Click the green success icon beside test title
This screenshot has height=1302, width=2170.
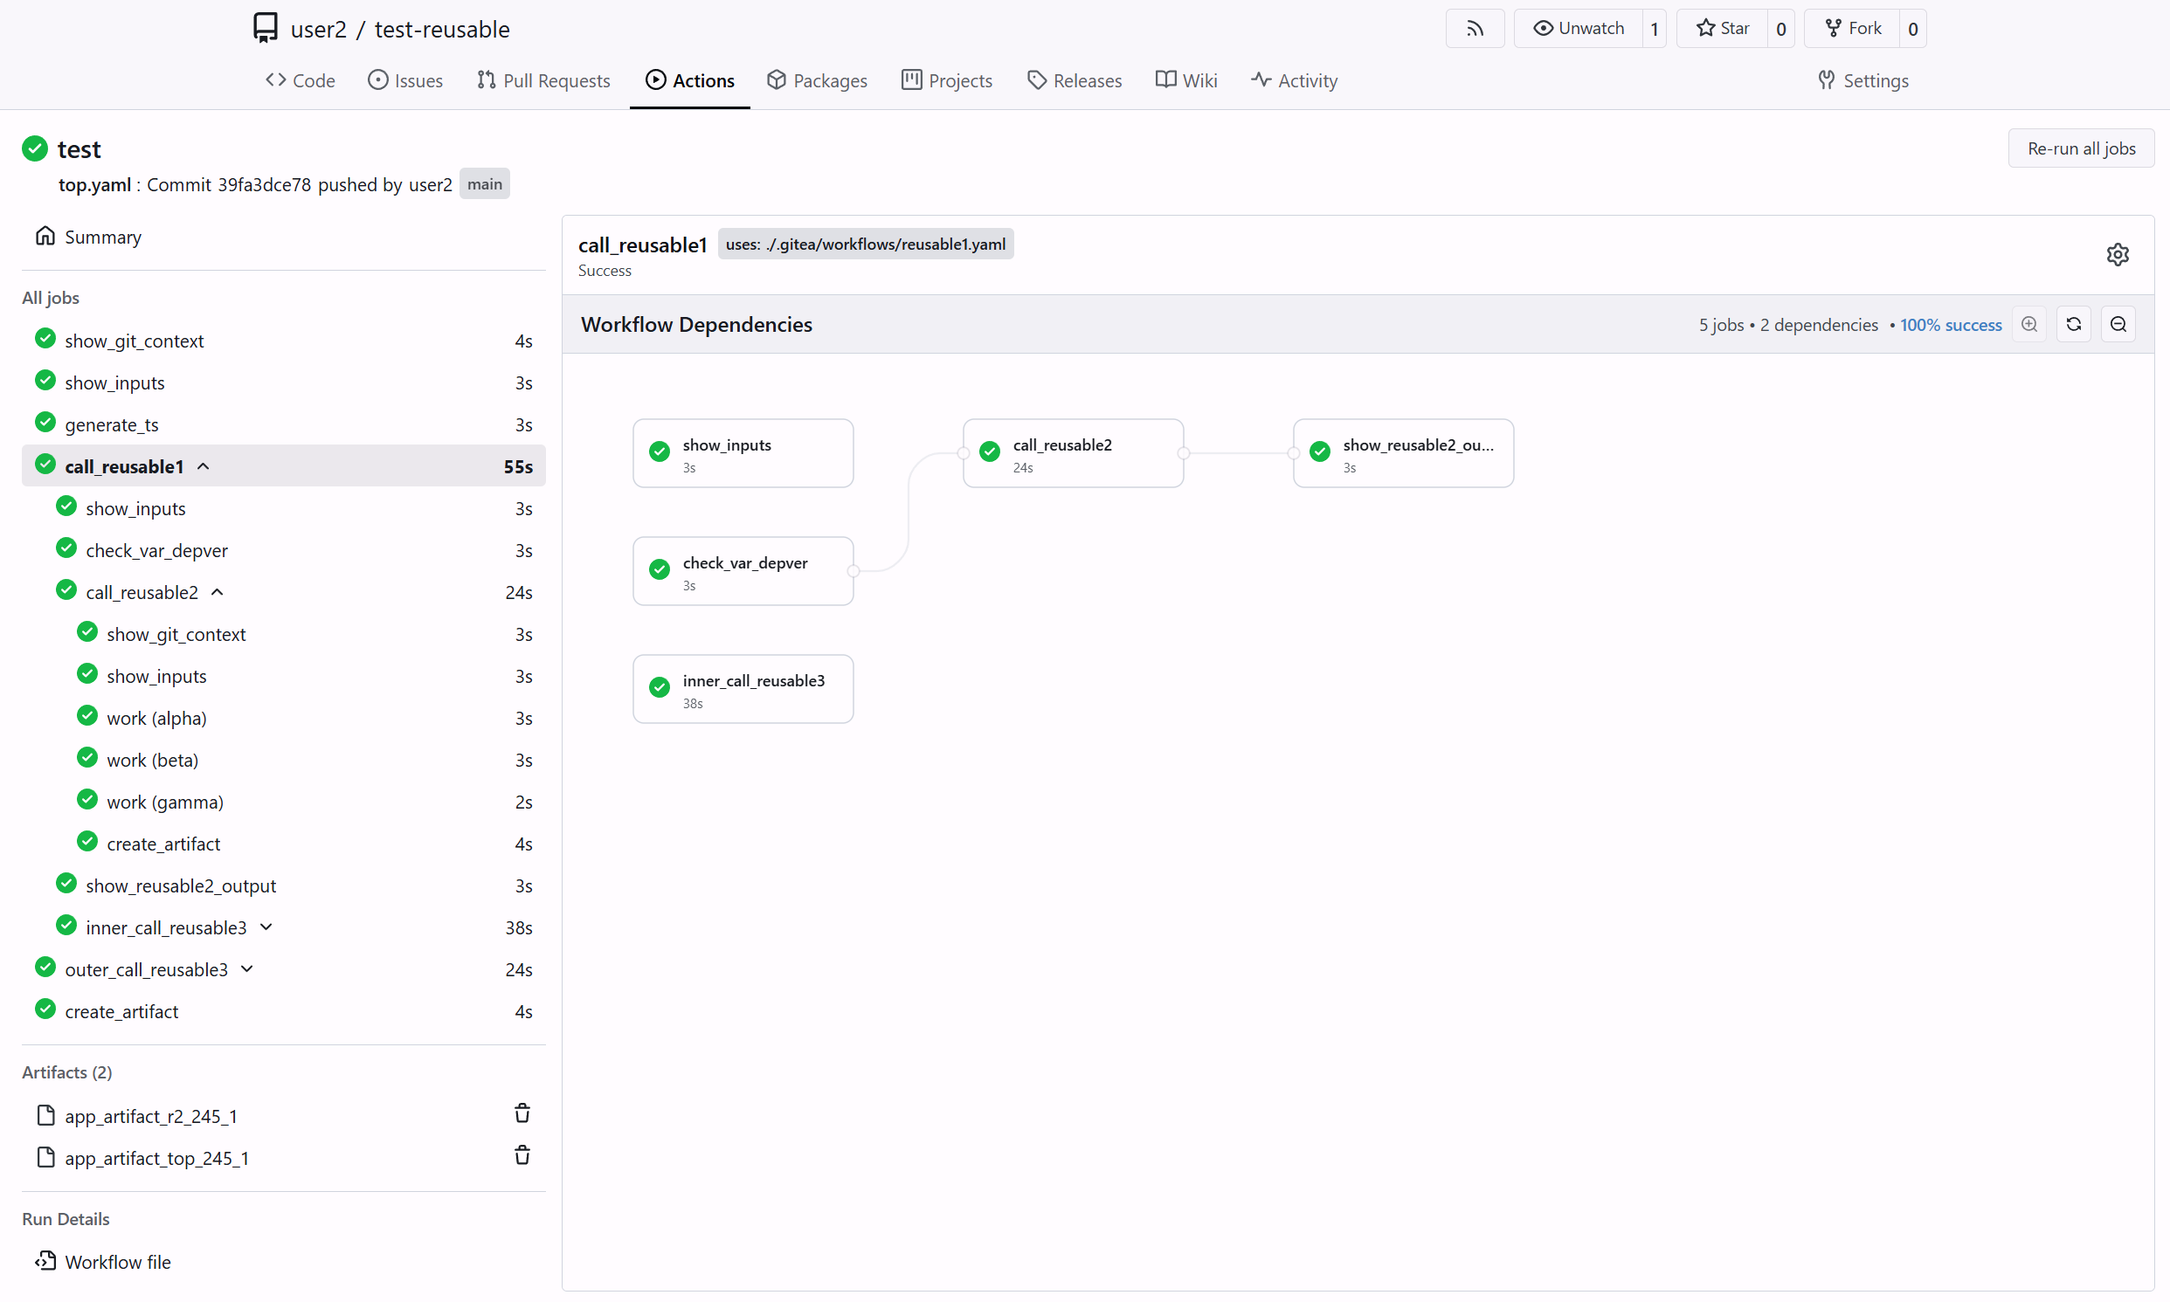[35, 148]
